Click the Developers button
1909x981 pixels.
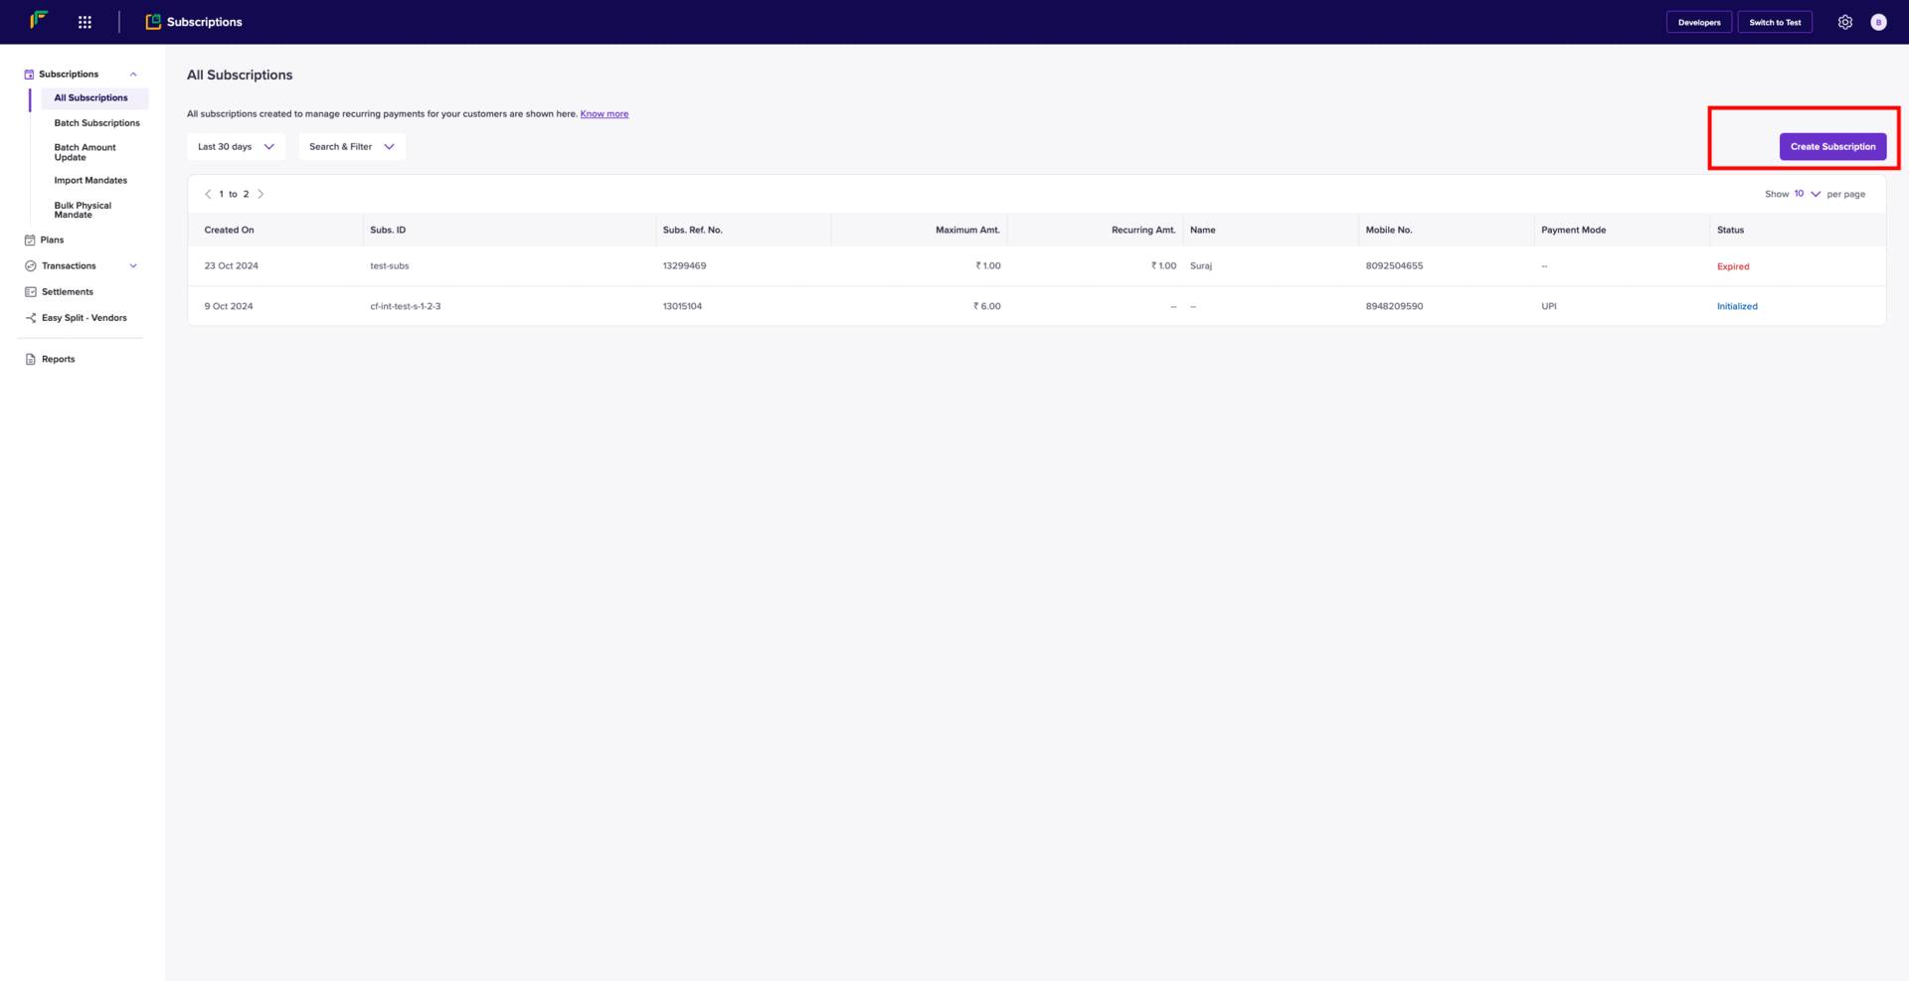point(1699,22)
